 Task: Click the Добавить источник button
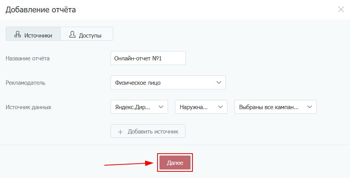tap(148, 131)
